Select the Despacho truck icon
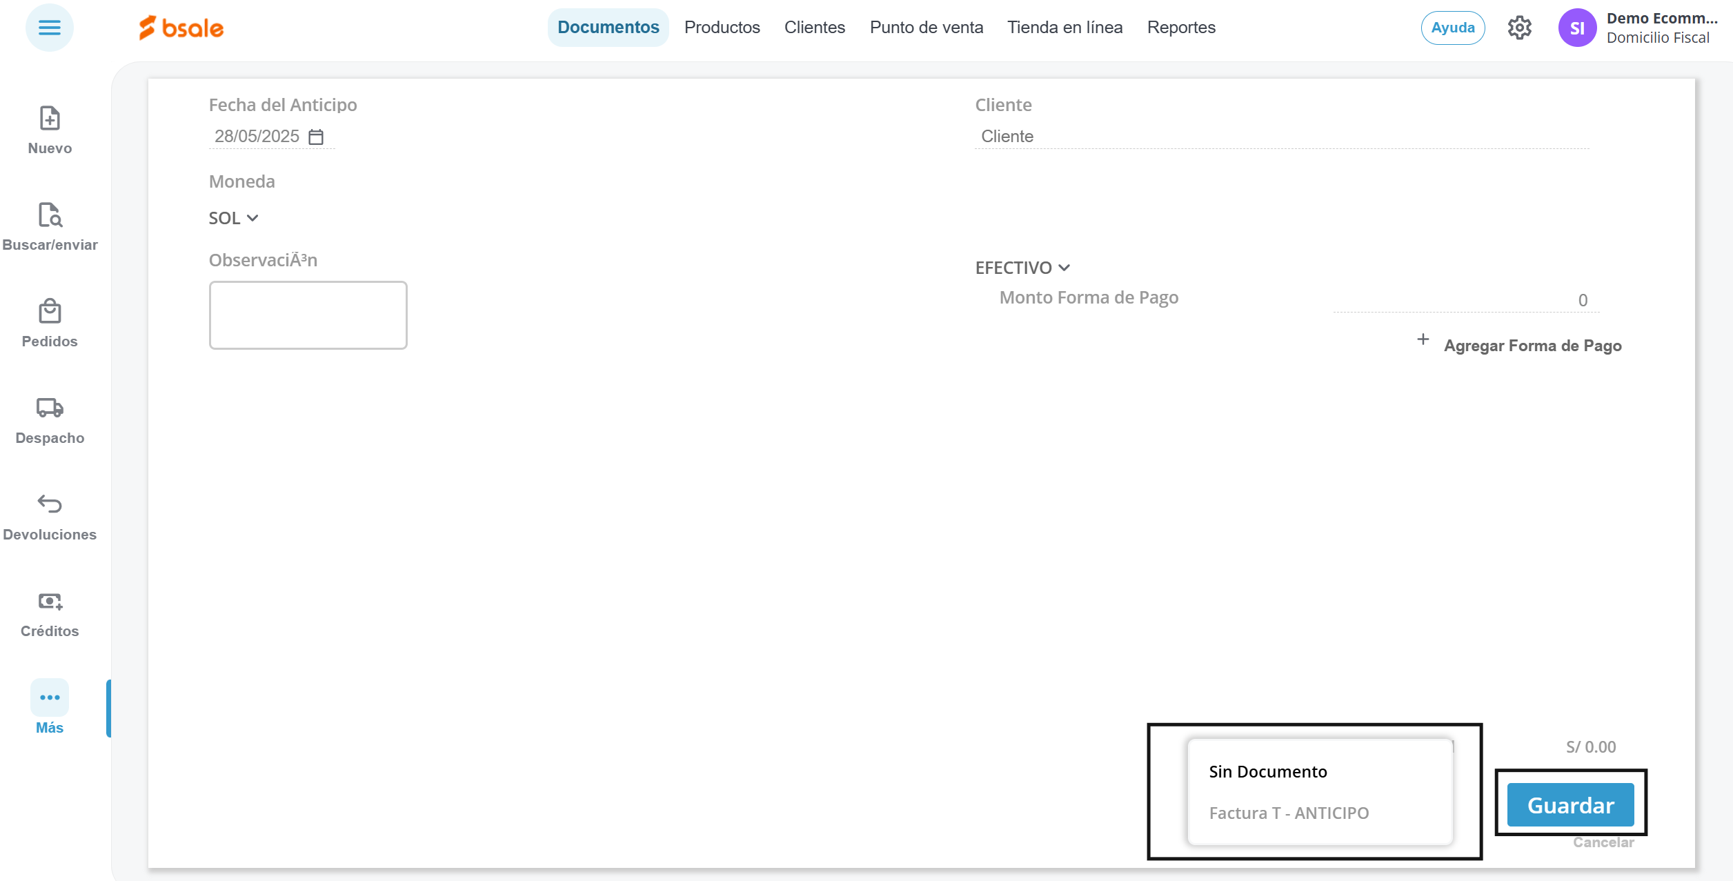 click(50, 408)
